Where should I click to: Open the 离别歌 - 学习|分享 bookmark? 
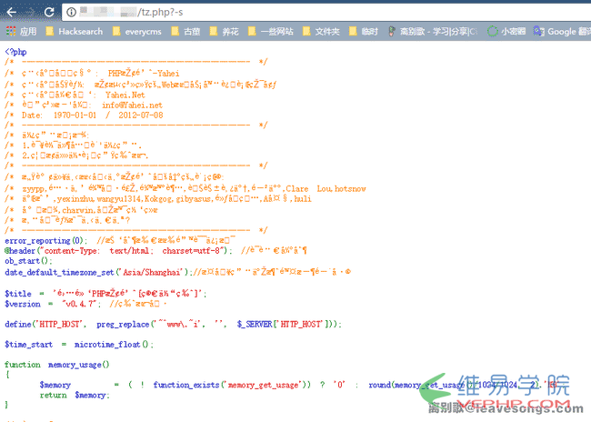(x=433, y=31)
